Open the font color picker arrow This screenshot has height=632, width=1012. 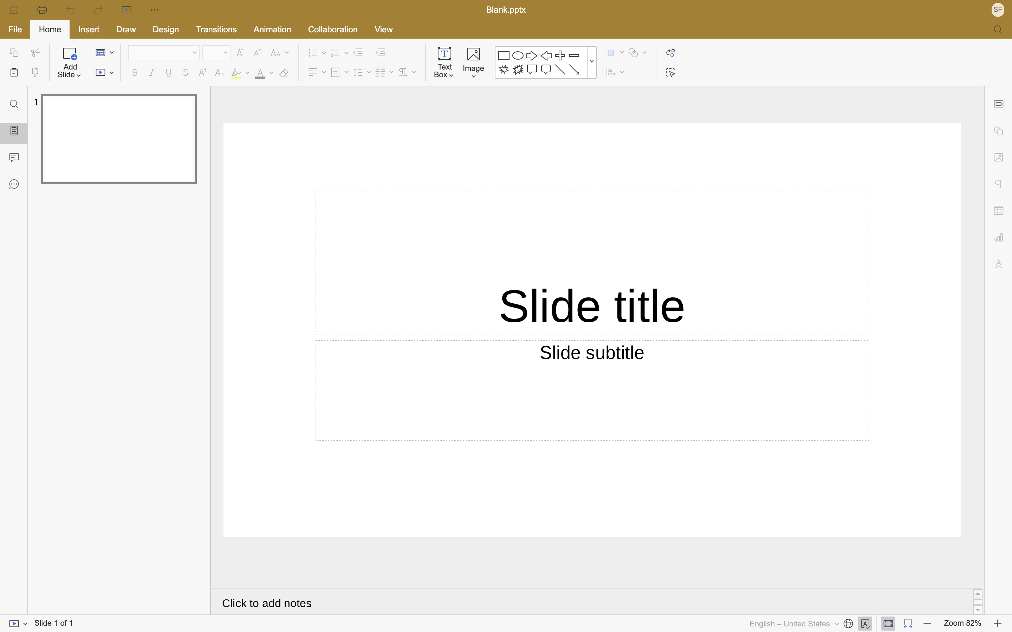(x=271, y=73)
